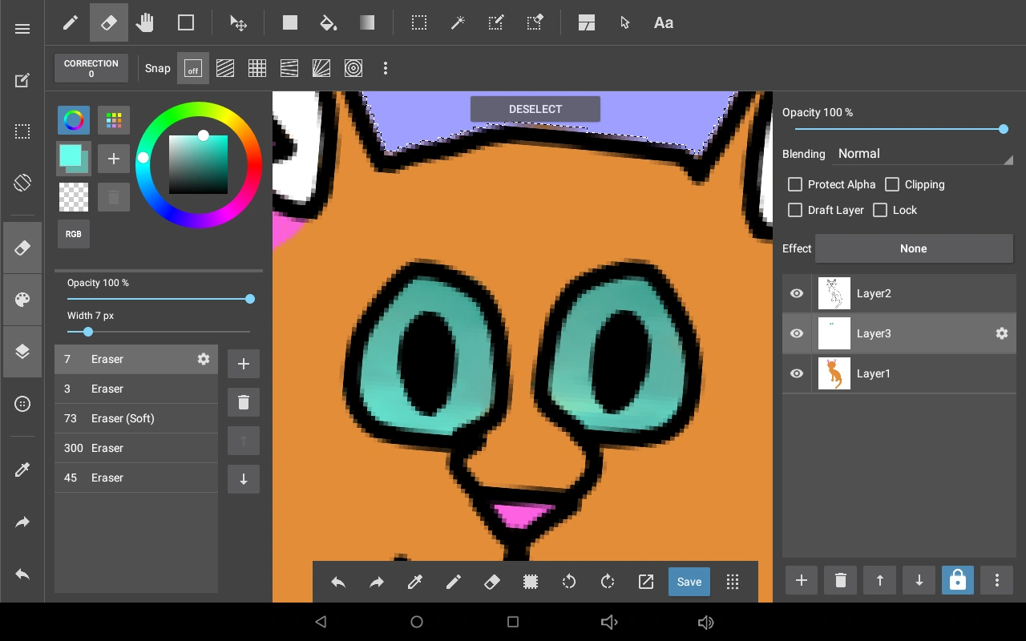Open layer options three-dot menu

tap(996, 581)
